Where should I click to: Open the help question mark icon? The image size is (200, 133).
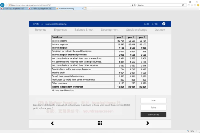point(164,24)
